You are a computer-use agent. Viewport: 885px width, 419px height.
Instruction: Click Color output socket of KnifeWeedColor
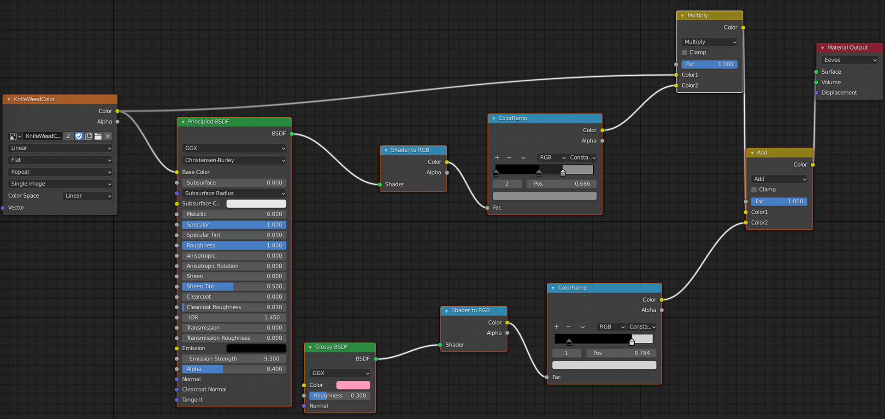click(118, 111)
